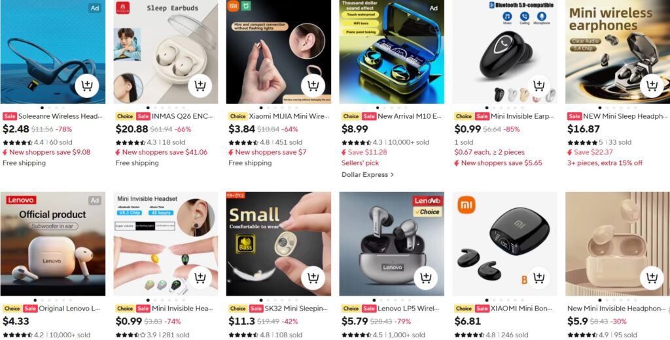The image size is (670, 340).
Task: Add NEW Mini Sleep Headphones to cart
Action: (x=652, y=86)
